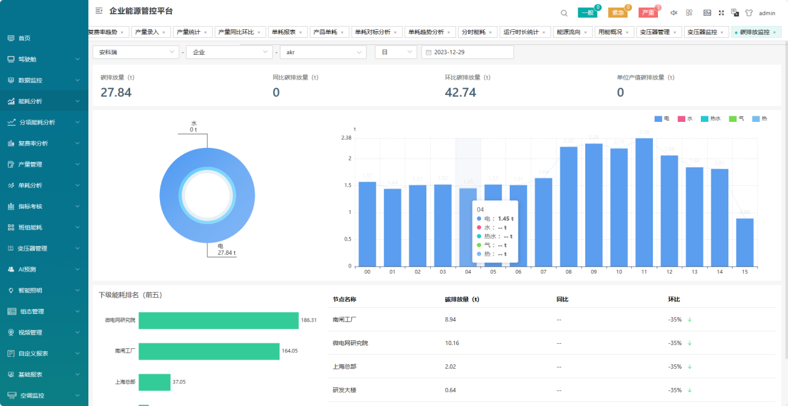Click the calendar icon in date field
The height and width of the screenshot is (406, 788).
point(428,53)
